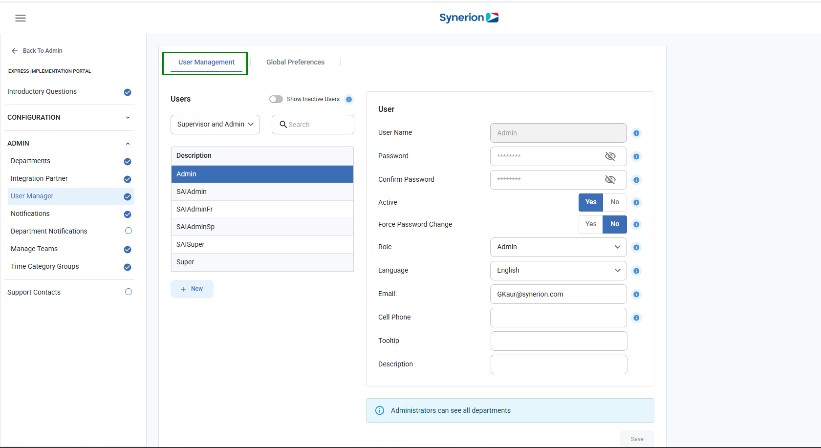Click completed checkmark for Departments
Screen dimensions: 821x448
click(x=128, y=162)
